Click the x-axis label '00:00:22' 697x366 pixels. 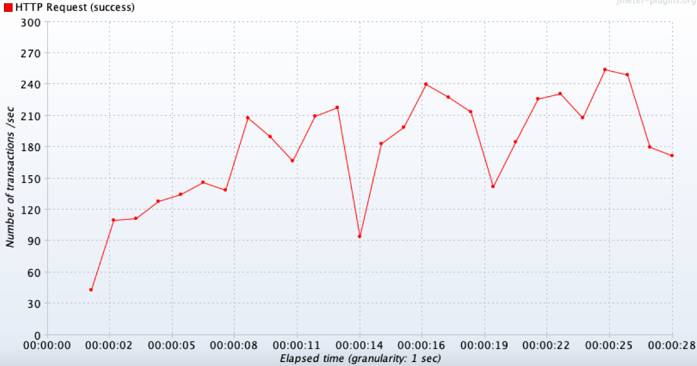(547, 345)
